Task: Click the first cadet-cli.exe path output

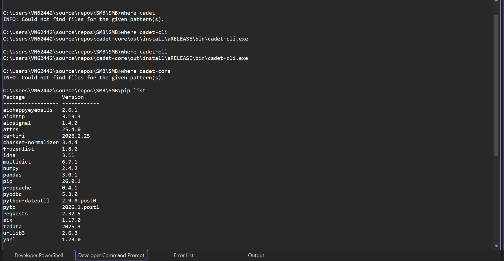Action: [x=125, y=39]
